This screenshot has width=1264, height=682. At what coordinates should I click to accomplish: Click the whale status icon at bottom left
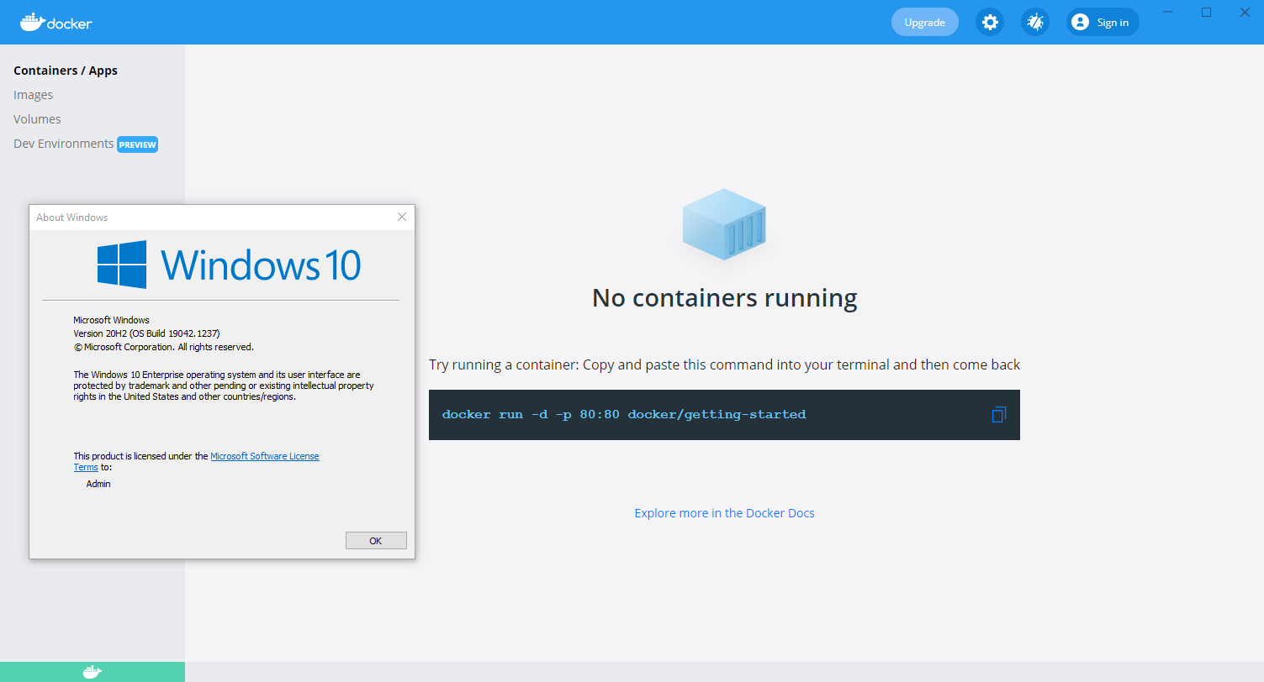pos(93,672)
